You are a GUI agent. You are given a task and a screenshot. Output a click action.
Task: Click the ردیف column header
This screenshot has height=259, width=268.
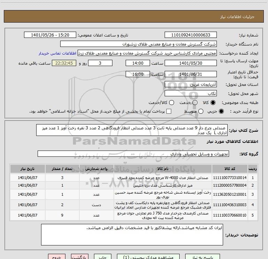point(253,169)
